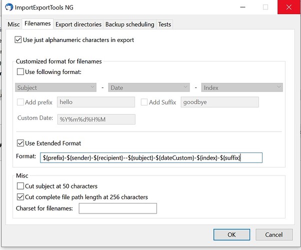Open the Index format dropdown
This screenshot has width=301, height=250.
point(242,87)
